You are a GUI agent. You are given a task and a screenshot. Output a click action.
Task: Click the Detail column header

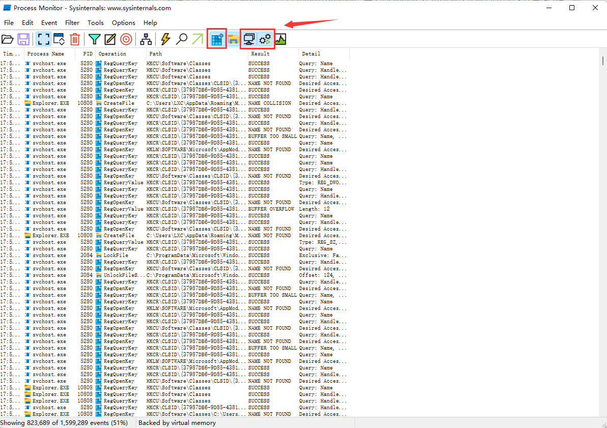(x=324, y=54)
